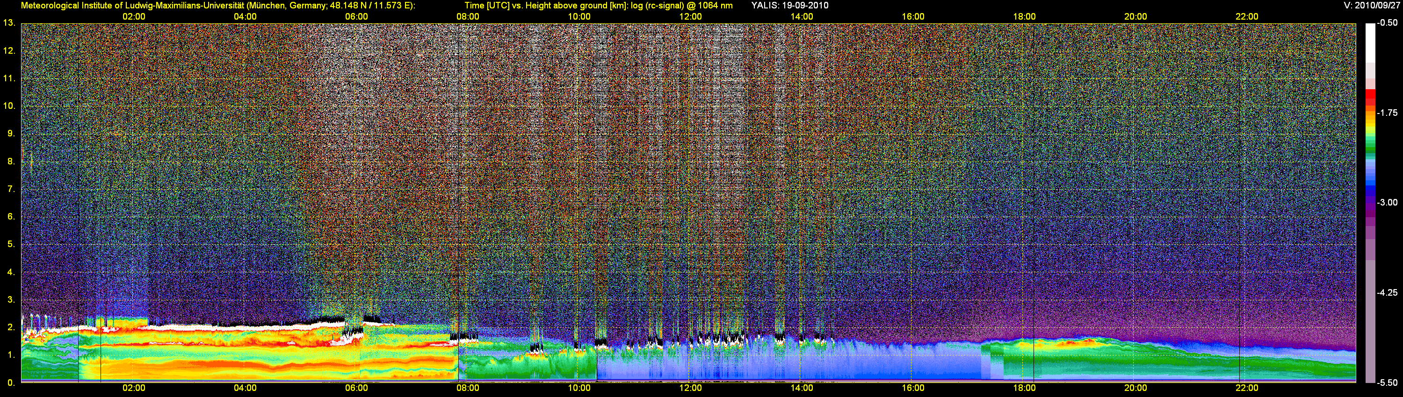Click the 2. height axis label
The height and width of the screenshot is (397, 1403).
pos(11,327)
